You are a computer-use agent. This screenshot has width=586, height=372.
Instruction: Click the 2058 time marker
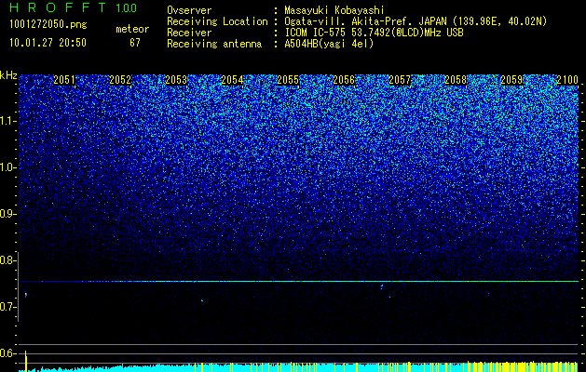[456, 80]
